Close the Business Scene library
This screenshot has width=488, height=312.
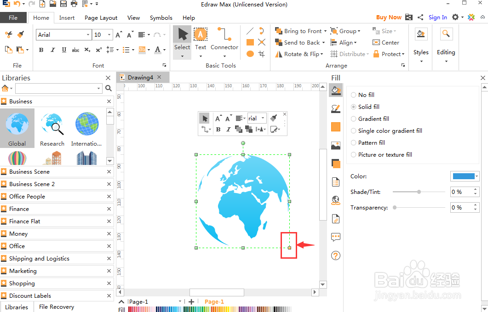(109, 172)
